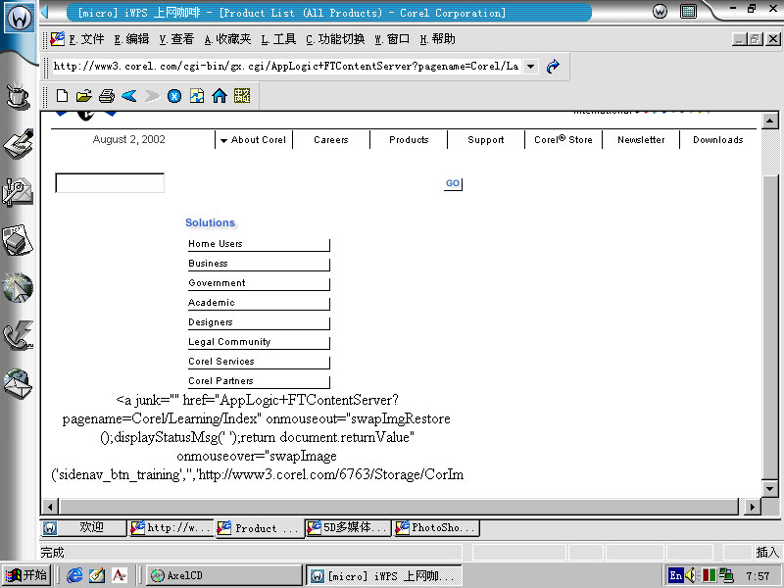Click the round W icon in title bar

click(x=660, y=11)
